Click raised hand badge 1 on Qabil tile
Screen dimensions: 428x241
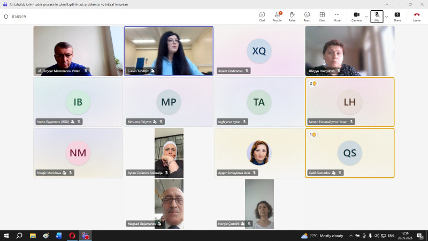(313, 134)
